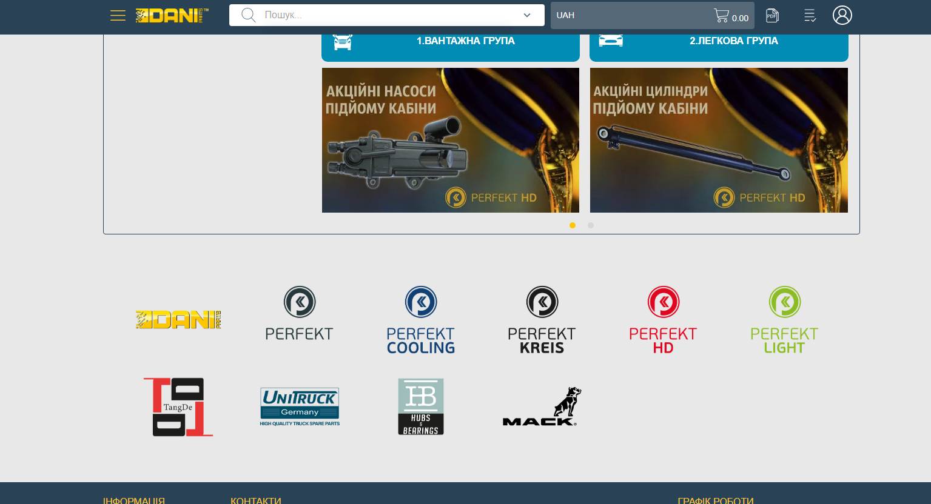Select the DANI brand logo below the banners
Screen dimensions: 931x504
[x=178, y=319]
